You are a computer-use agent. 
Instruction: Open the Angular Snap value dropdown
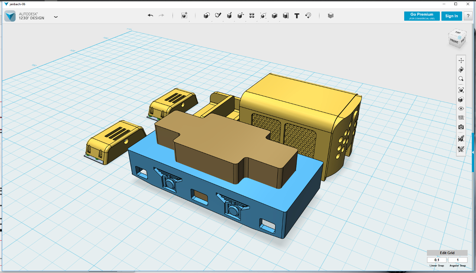pos(457,260)
